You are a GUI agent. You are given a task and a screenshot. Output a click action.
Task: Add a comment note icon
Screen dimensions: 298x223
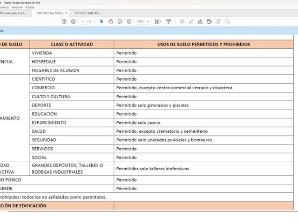(182, 22)
